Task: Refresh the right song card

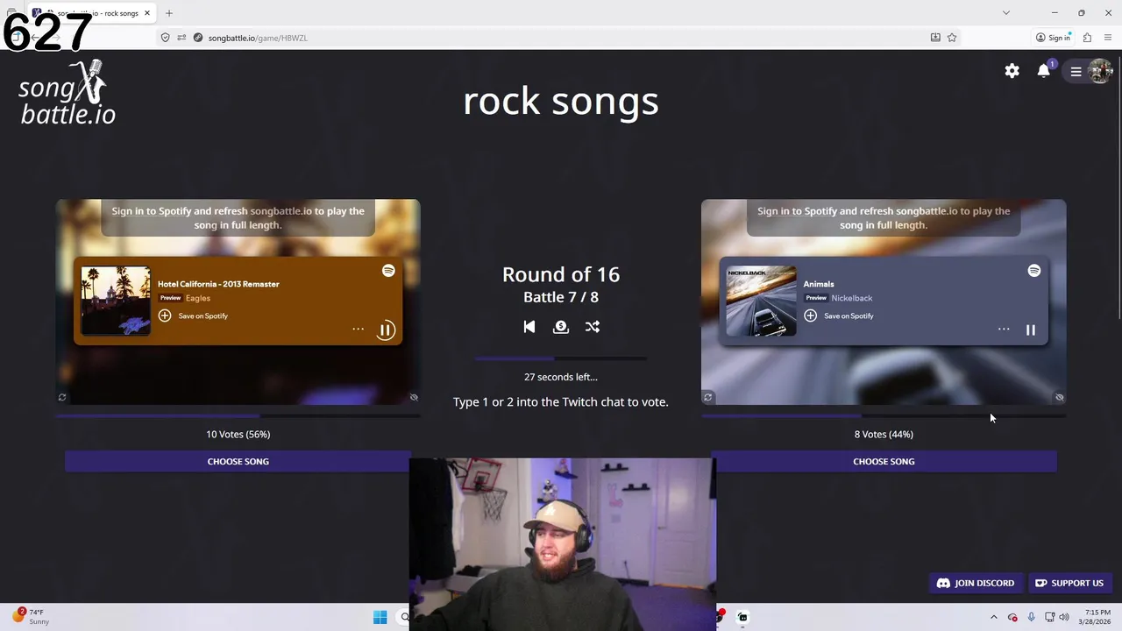Action: (x=707, y=397)
